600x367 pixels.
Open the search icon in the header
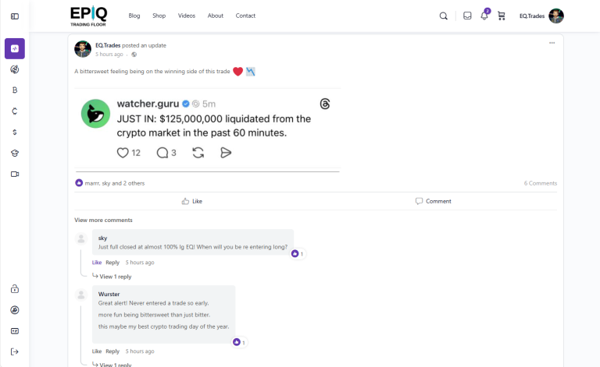444,16
